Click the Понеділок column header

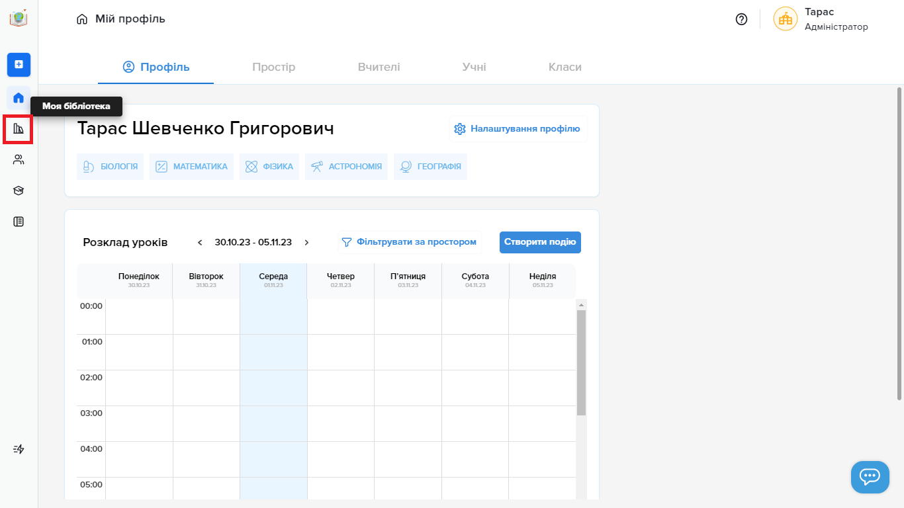coord(139,280)
